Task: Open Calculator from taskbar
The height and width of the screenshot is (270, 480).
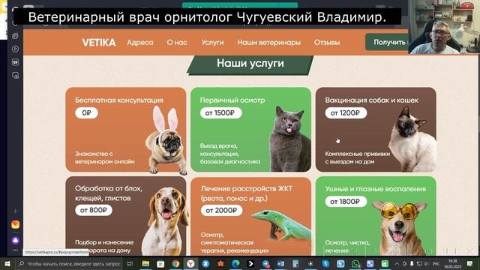Action: pyautogui.click(x=295, y=263)
